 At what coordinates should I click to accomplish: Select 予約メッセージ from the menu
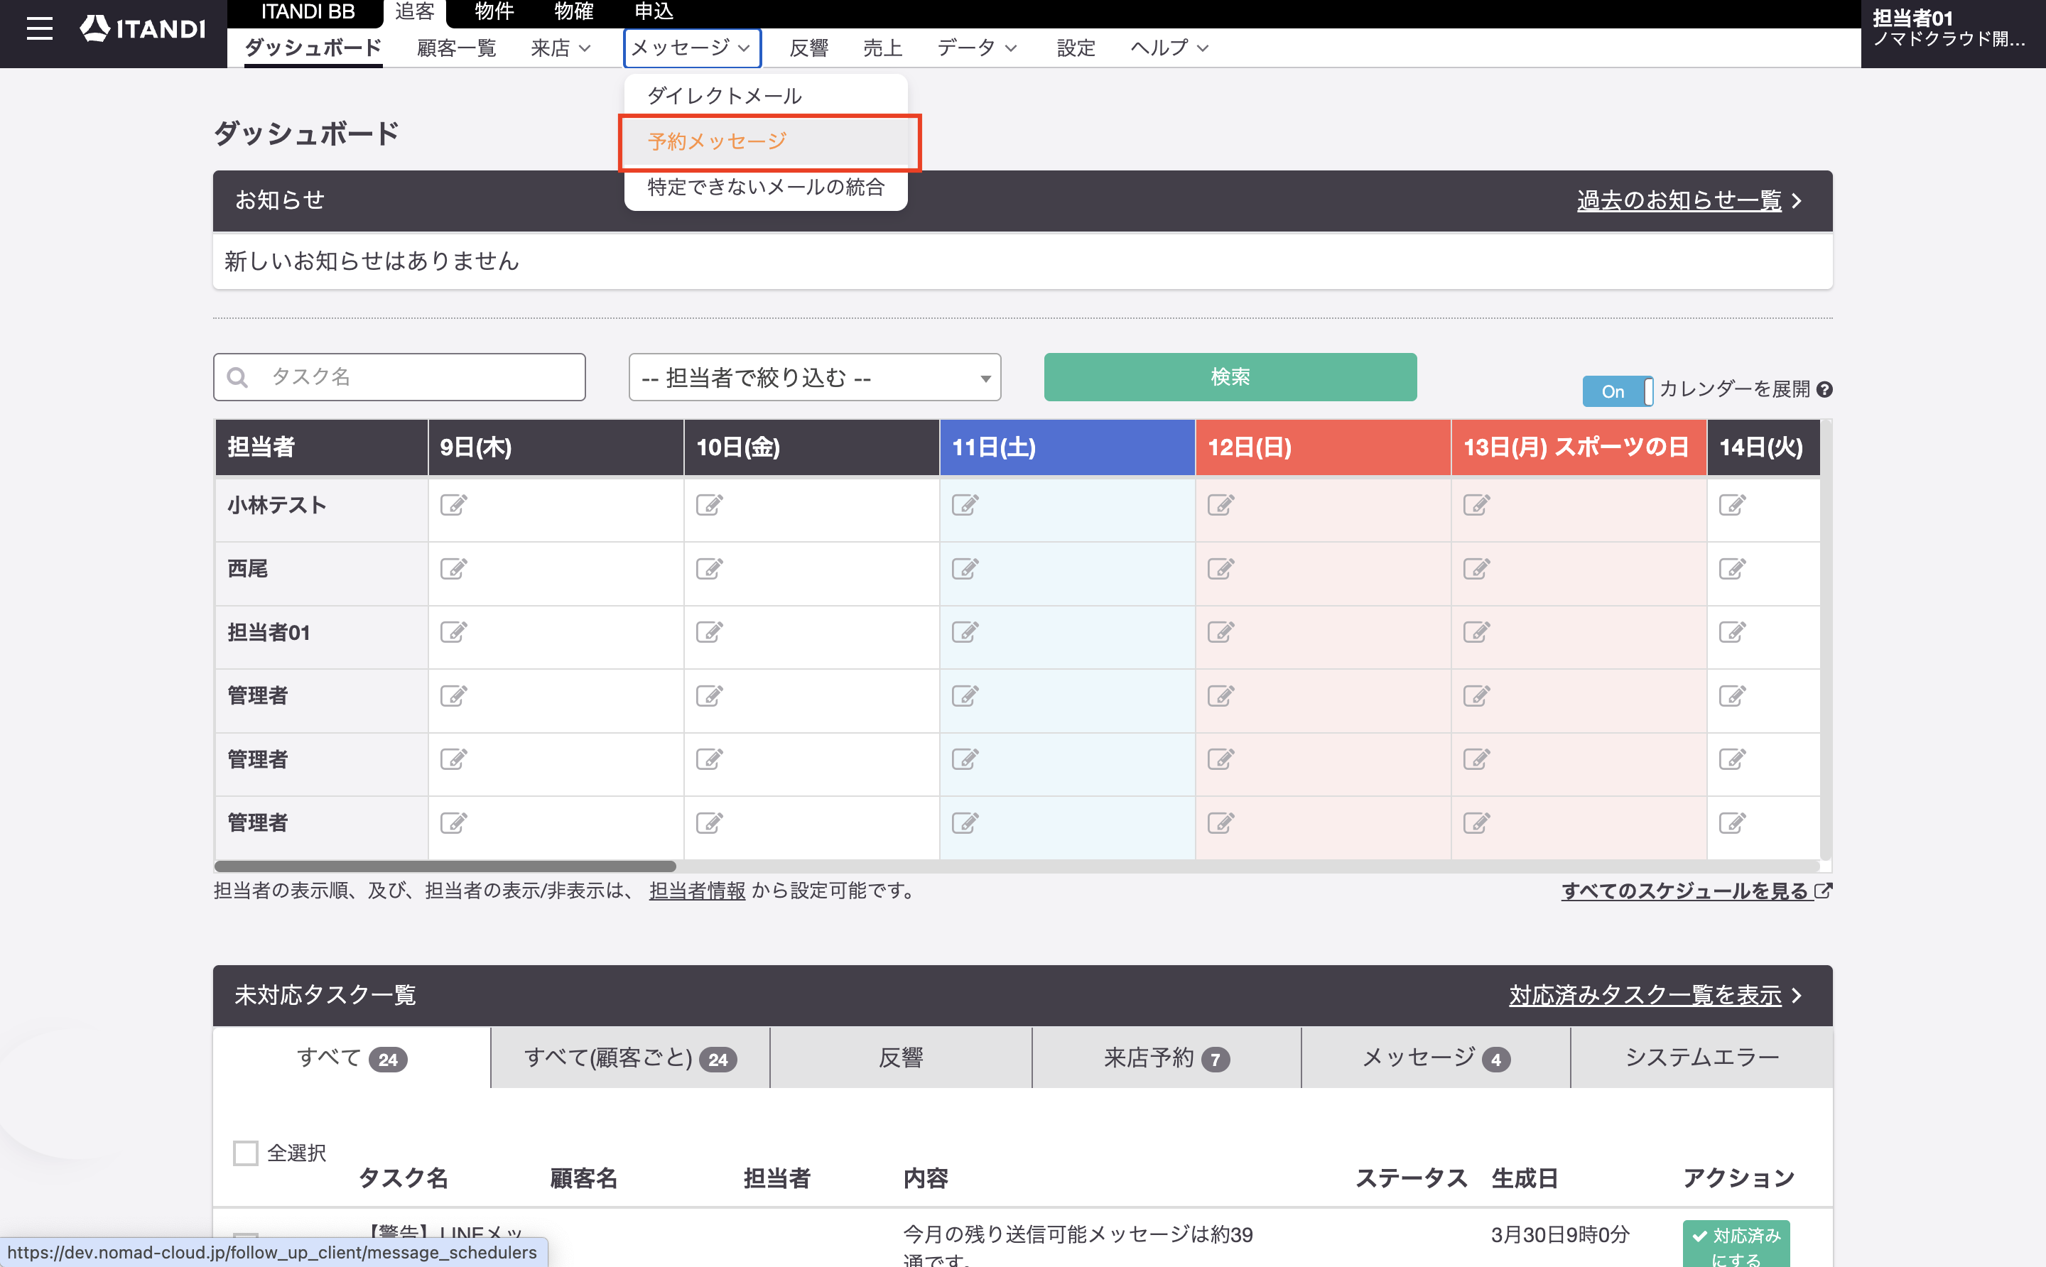coord(767,141)
